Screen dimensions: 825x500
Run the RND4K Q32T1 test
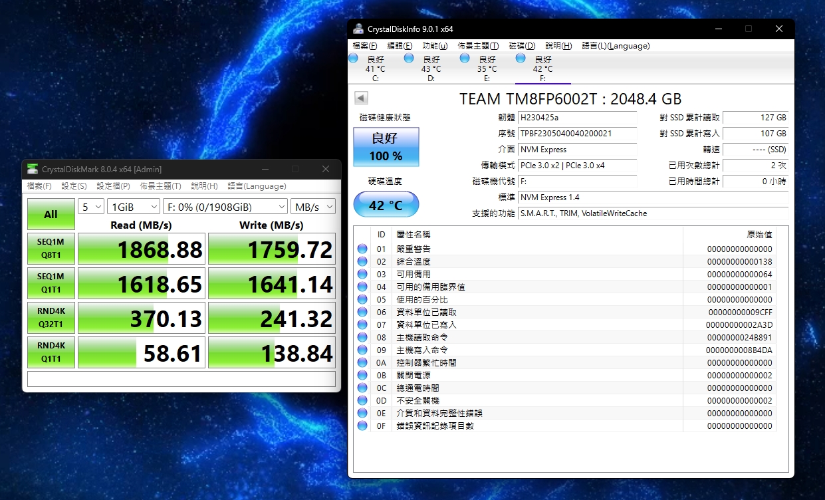tap(51, 318)
